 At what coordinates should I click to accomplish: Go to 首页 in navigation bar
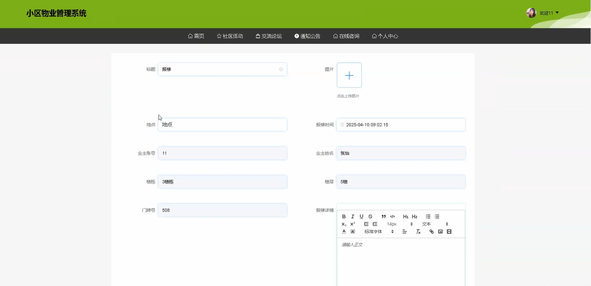(x=196, y=36)
